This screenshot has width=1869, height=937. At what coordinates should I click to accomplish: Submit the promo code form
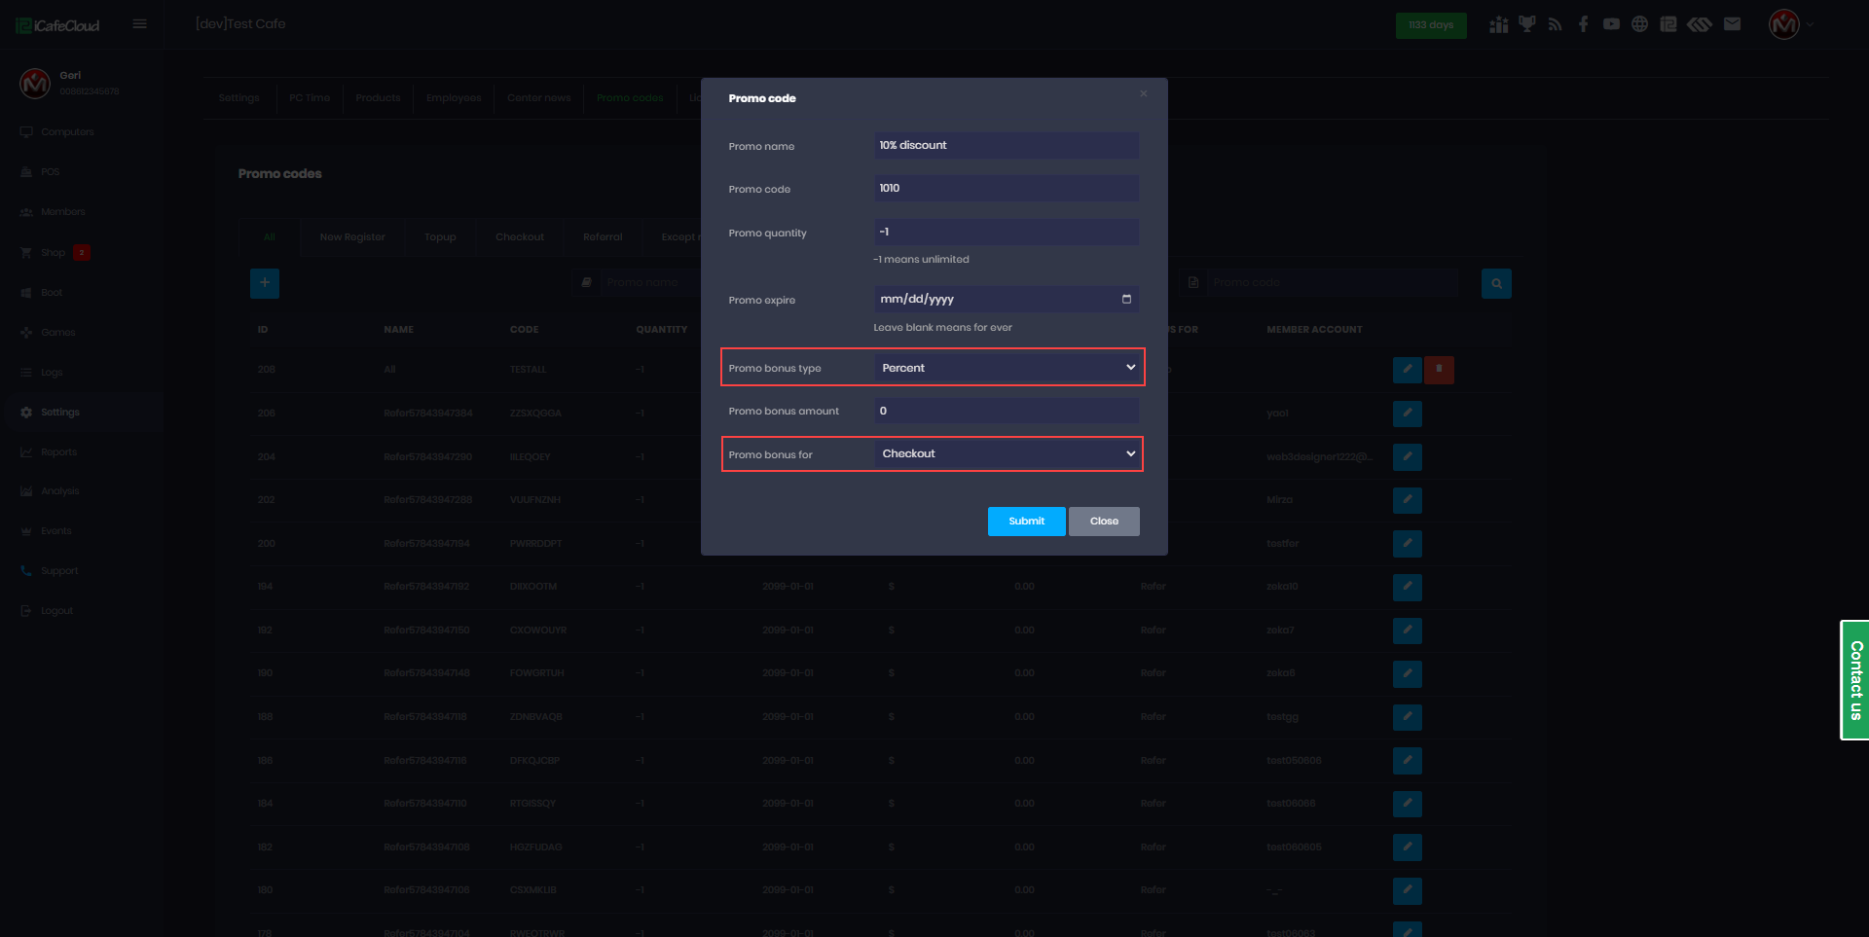[1026, 522]
